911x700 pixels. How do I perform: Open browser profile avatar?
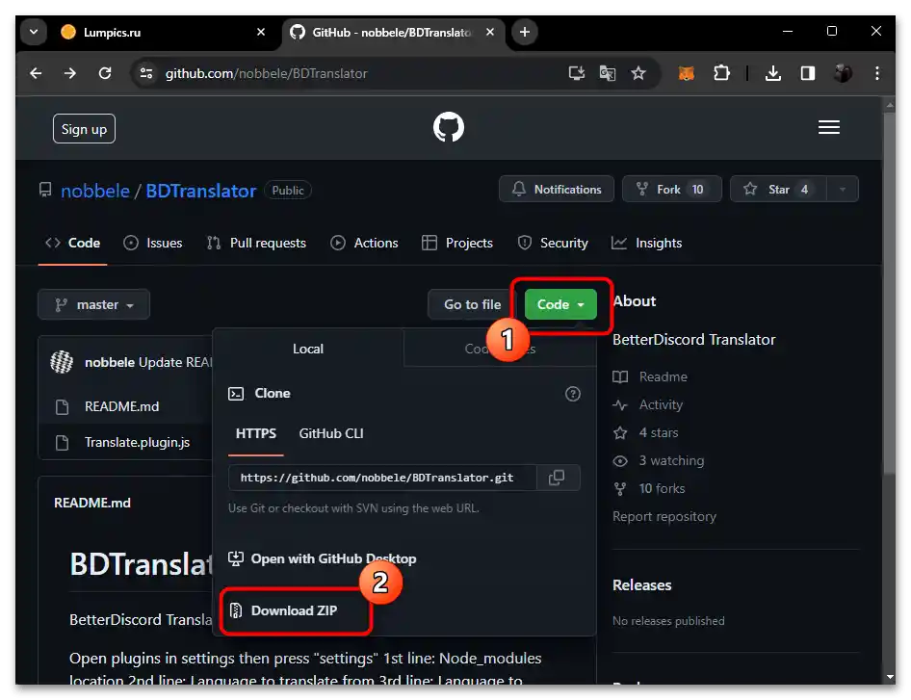pyautogui.click(x=843, y=73)
